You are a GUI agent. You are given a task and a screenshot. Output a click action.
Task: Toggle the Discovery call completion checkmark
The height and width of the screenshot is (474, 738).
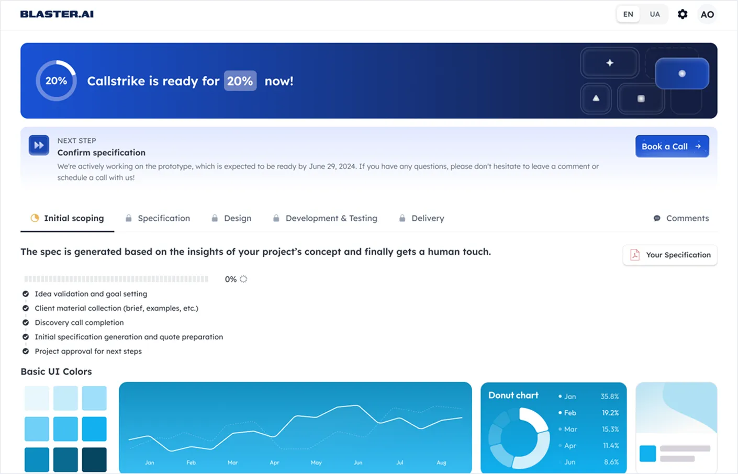tap(26, 323)
